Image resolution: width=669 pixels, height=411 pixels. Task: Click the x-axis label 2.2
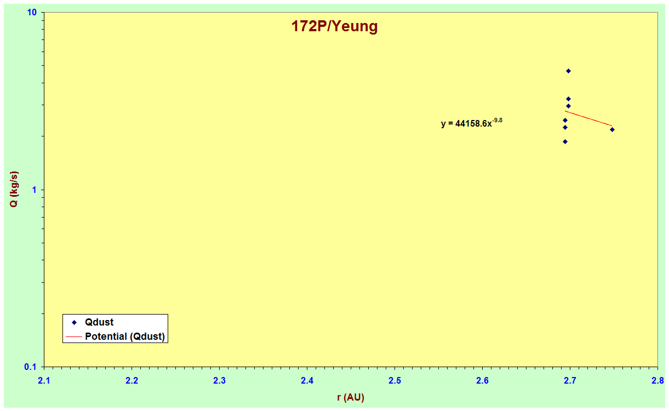[131, 381]
